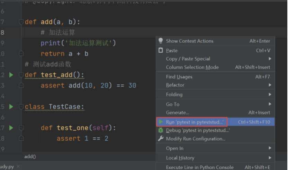Screen dimensions: 288x170
Task: Click the green play icon in Run pytest entry
Action: pyautogui.click(x=161, y=122)
